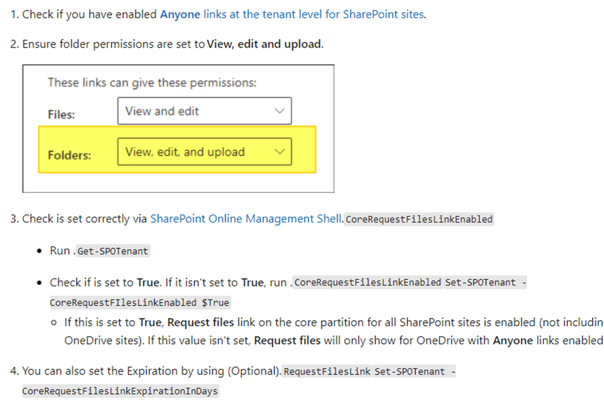Click the Folders dropdown chevron arrow
This screenshot has width=604, height=403.
tap(279, 152)
